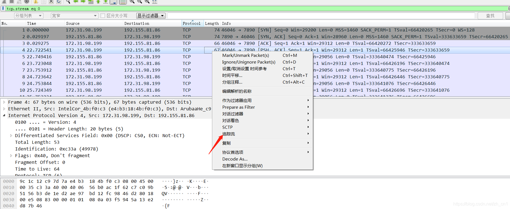Sort by No. column header

[13, 23]
